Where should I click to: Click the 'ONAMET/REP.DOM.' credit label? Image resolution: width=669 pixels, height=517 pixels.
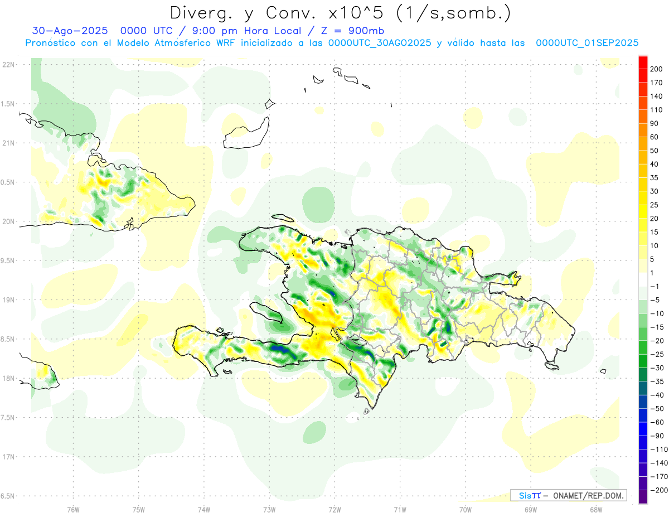(589, 495)
